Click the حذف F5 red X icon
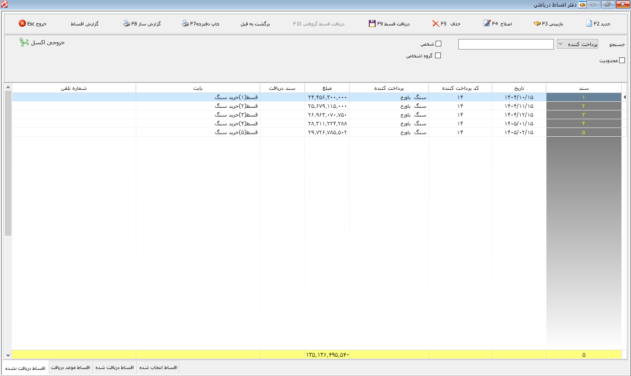The image size is (631, 376). tap(436, 24)
